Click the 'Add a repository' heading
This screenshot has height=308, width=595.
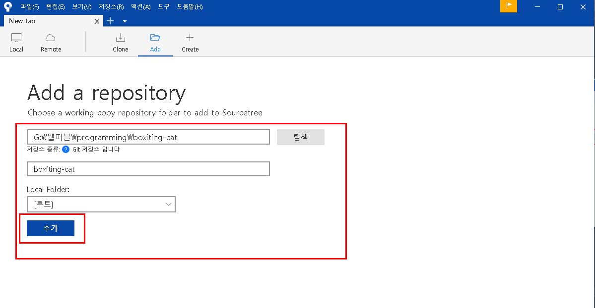[x=107, y=93]
